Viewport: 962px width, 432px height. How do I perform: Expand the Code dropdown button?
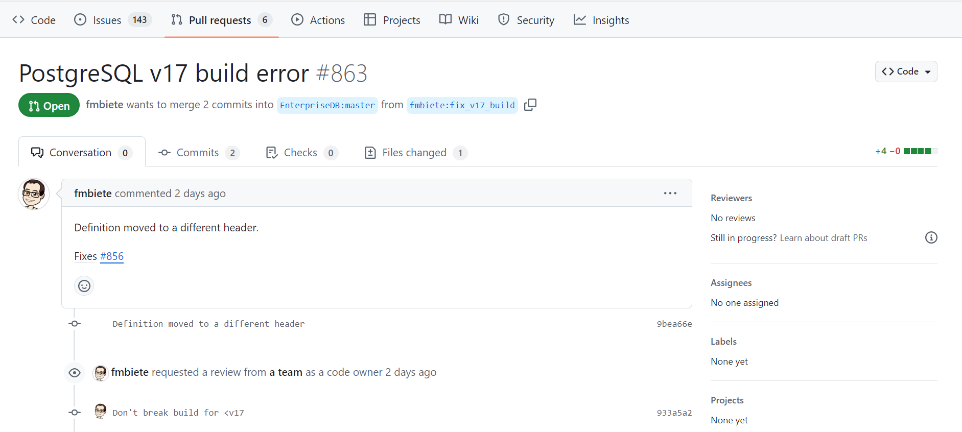click(906, 71)
